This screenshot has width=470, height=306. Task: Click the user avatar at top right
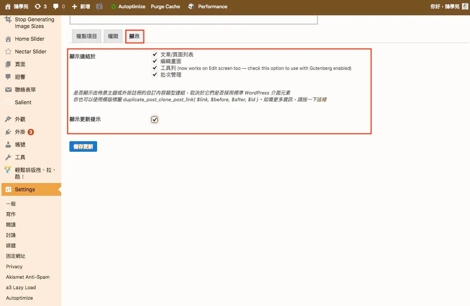coord(465,6)
